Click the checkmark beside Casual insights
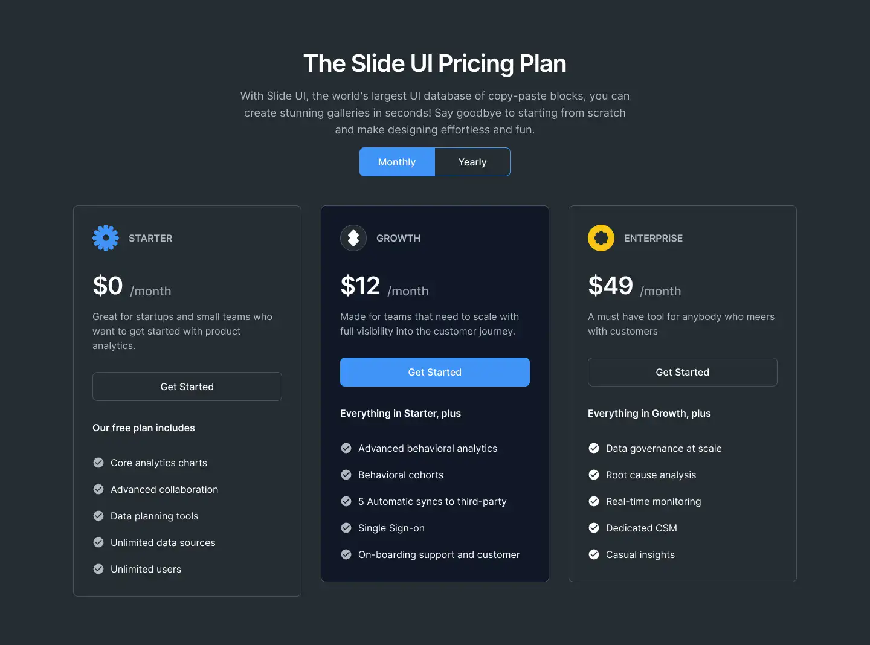Image resolution: width=870 pixels, height=645 pixels. tap(594, 554)
